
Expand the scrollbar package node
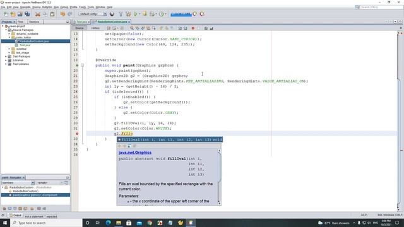click(9, 49)
